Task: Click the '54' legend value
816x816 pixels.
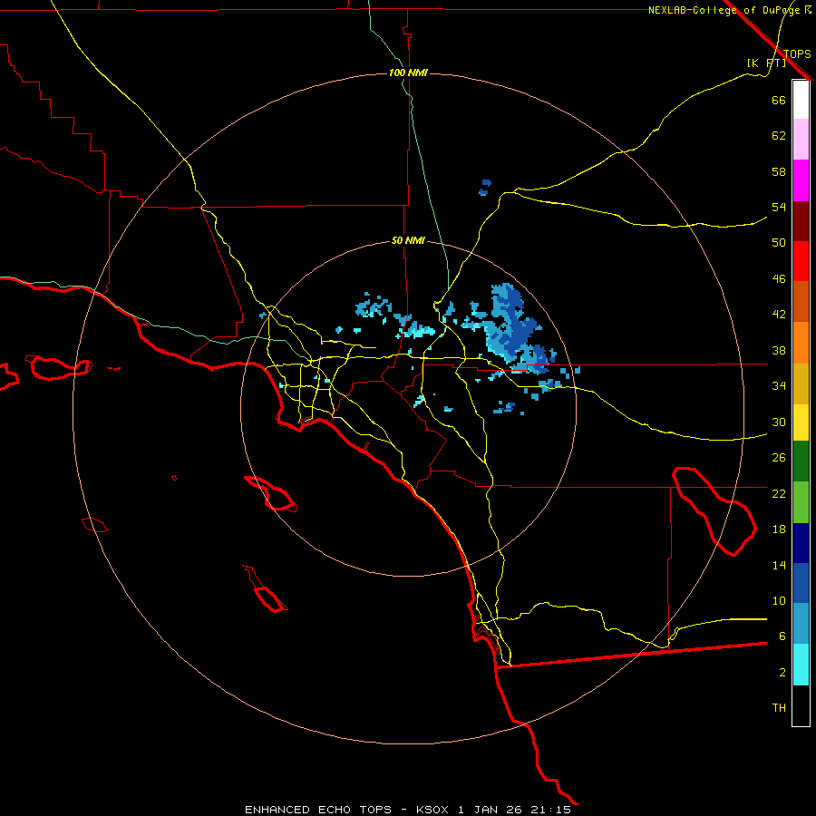Action: point(779,207)
